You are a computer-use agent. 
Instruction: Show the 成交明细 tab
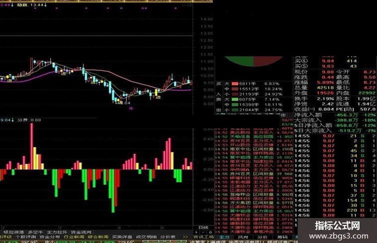pyautogui.click(x=146, y=237)
